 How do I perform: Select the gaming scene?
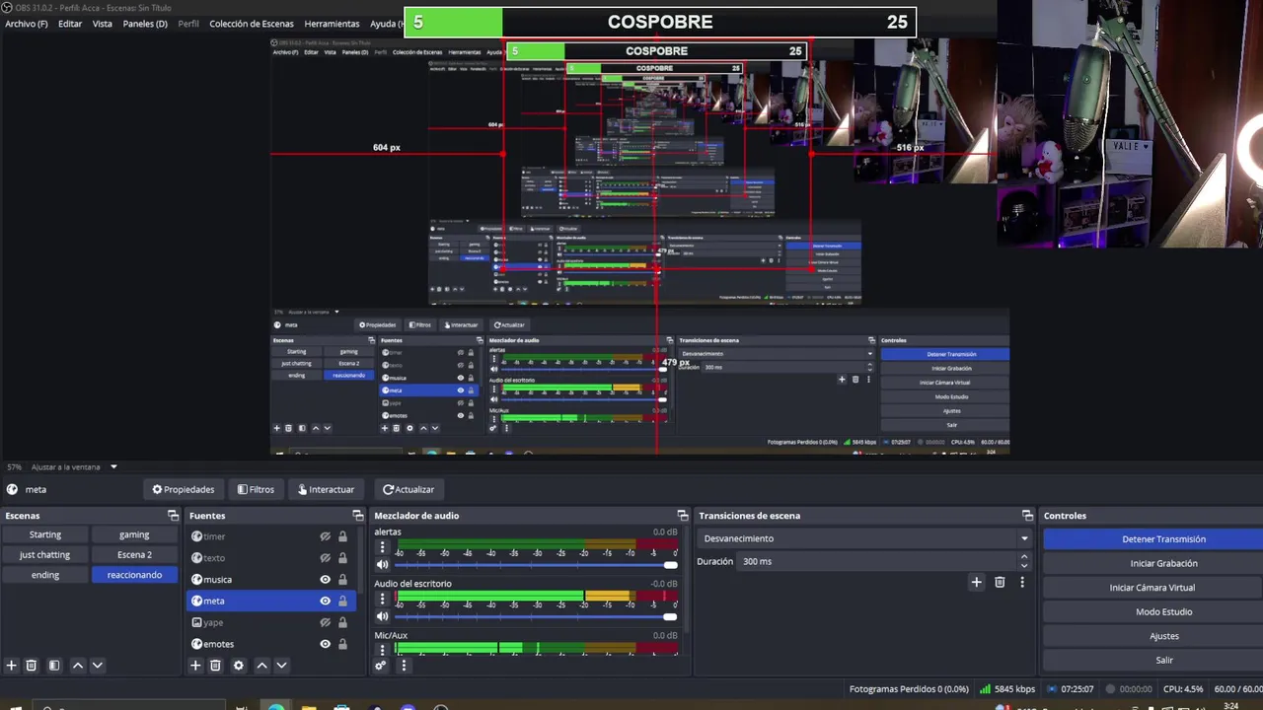pos(134,534)
